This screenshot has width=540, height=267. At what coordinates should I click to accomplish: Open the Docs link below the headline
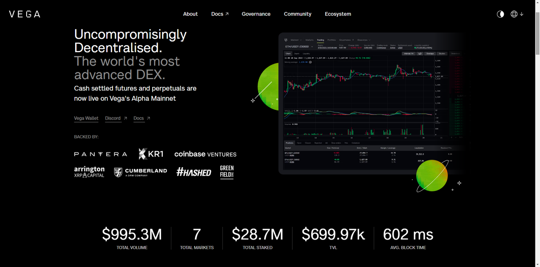pyautogui.click(x=141, y=118)
